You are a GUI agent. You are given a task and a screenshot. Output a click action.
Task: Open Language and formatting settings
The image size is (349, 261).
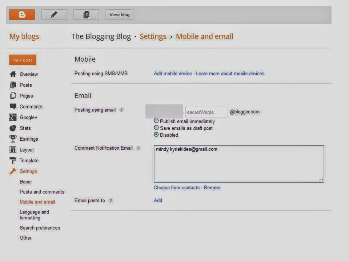[34, 215]
